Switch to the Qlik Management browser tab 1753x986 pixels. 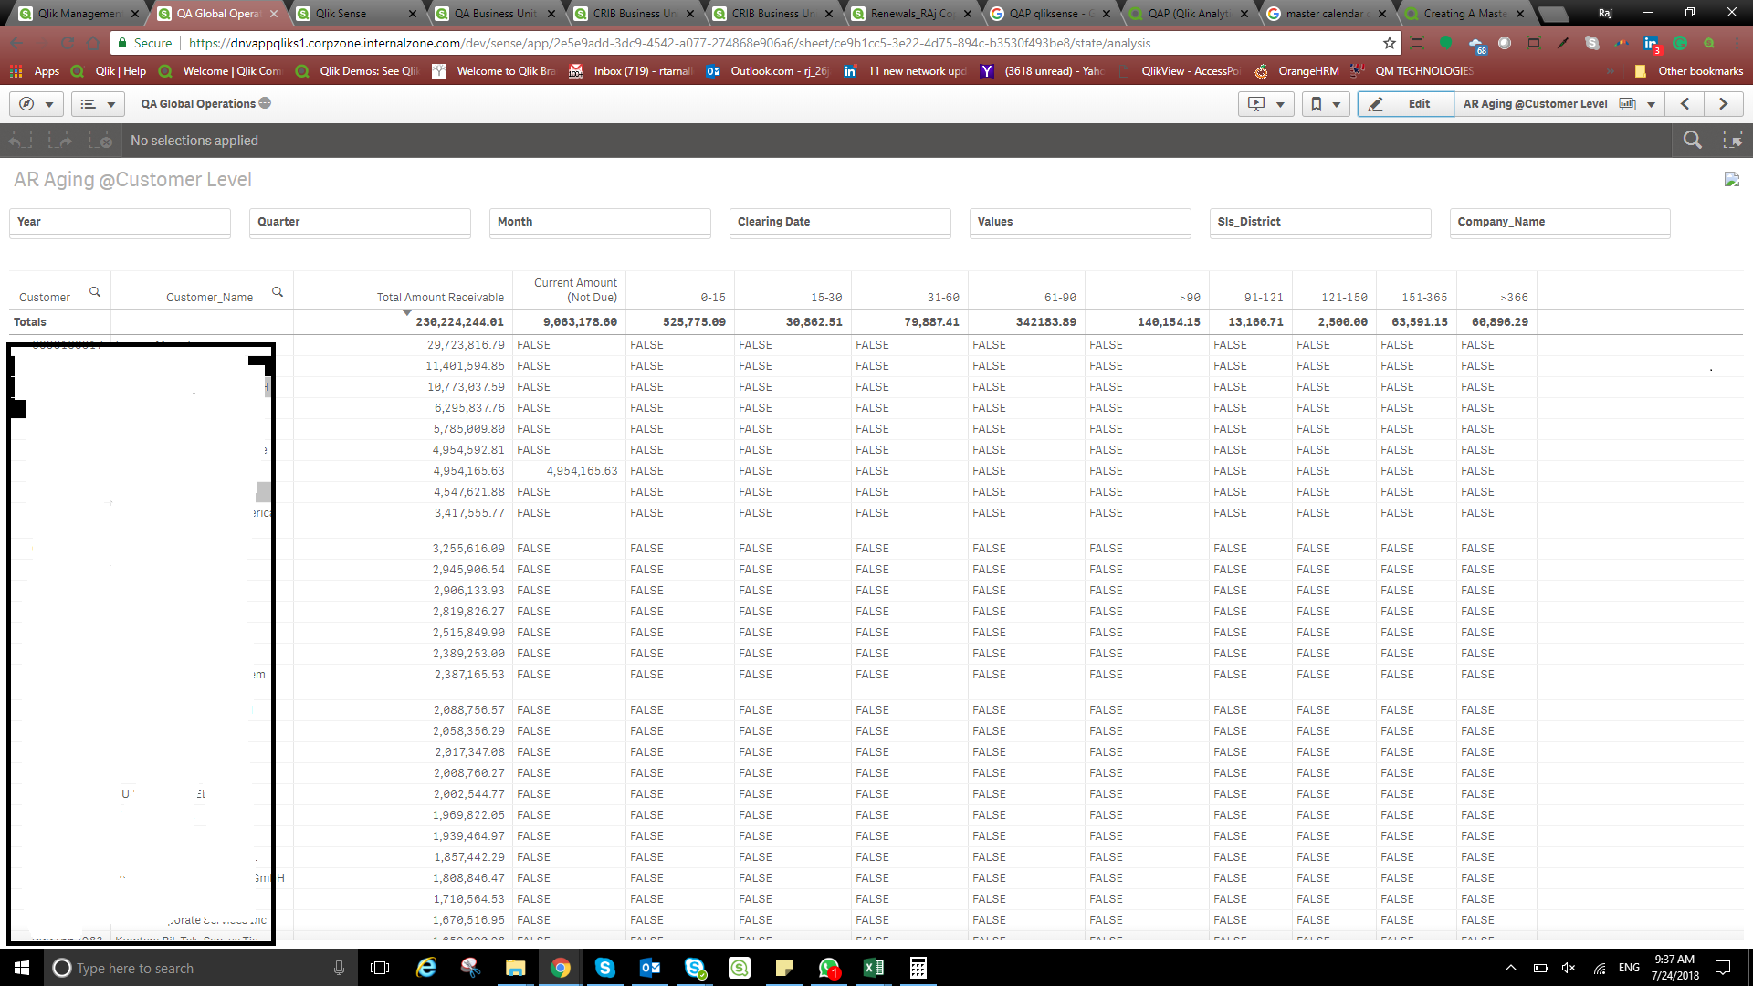(78, 14)
